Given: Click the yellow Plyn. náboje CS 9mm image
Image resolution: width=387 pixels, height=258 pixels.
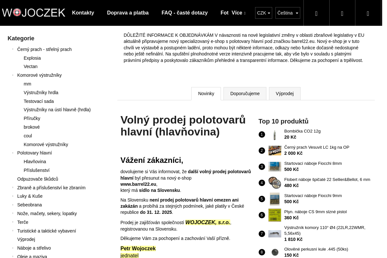Looking at the screenshot, I should (274, 215).
